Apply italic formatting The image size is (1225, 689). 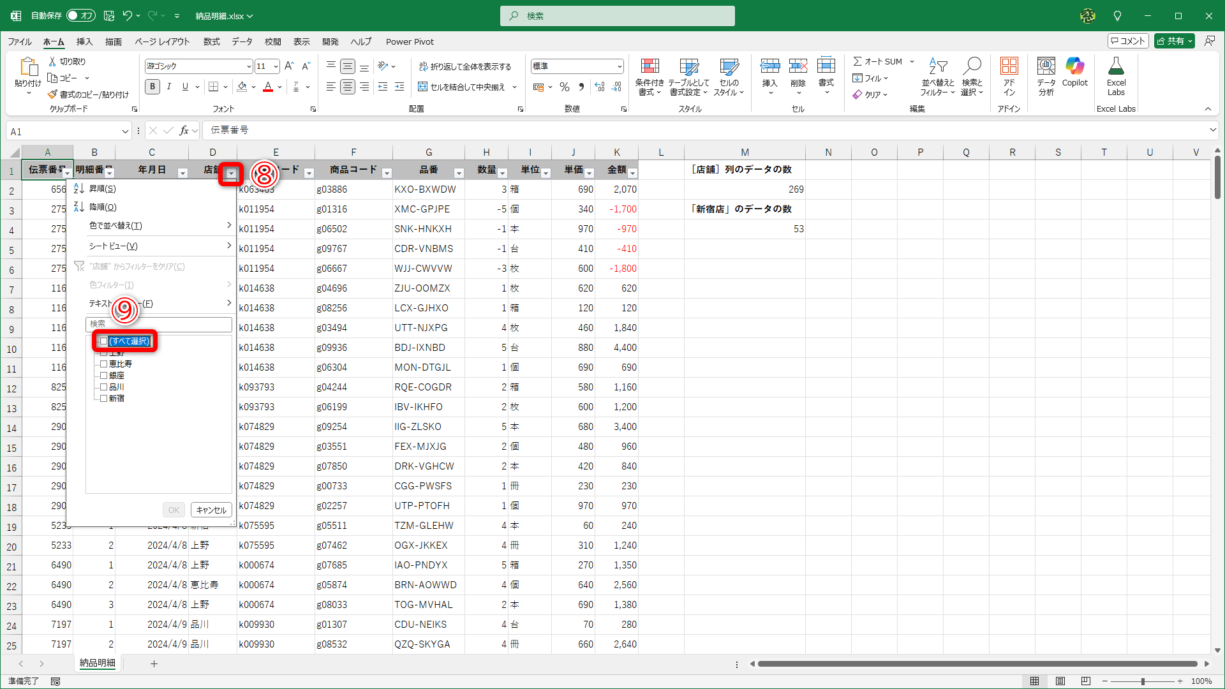(x=168, y=87)
